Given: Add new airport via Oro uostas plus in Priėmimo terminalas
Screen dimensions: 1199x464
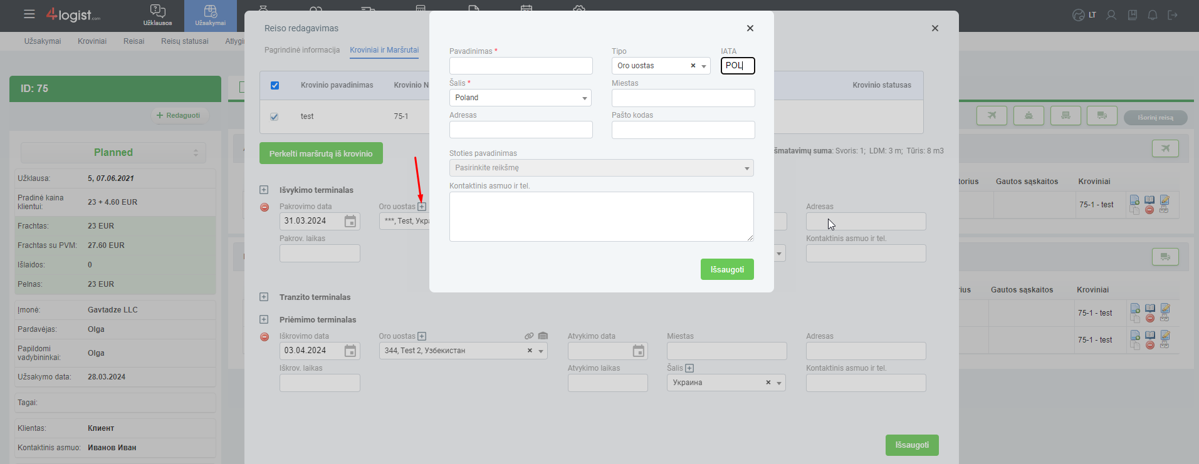Looking at the screenshot, I should pyautogui.click(x=422, y=336).
